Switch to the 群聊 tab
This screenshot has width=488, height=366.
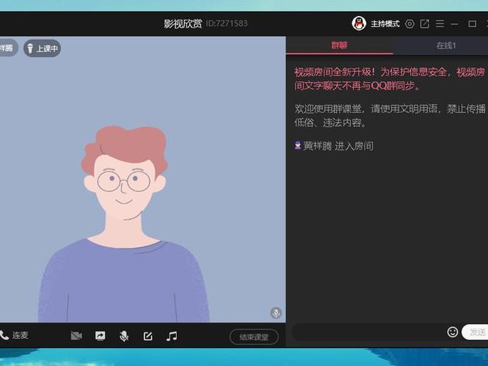tap(340, 45)
